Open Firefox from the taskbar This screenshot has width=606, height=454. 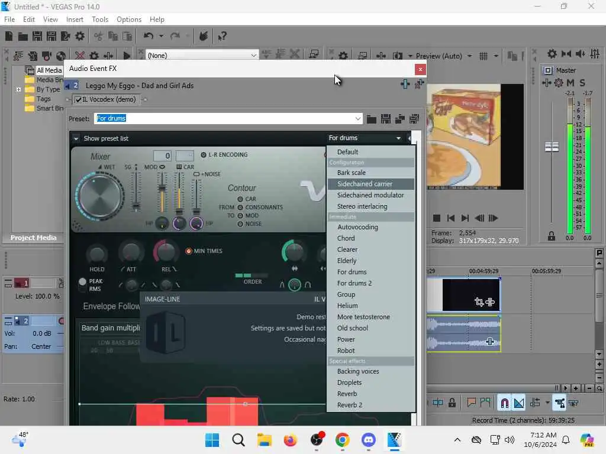point(290,440)
